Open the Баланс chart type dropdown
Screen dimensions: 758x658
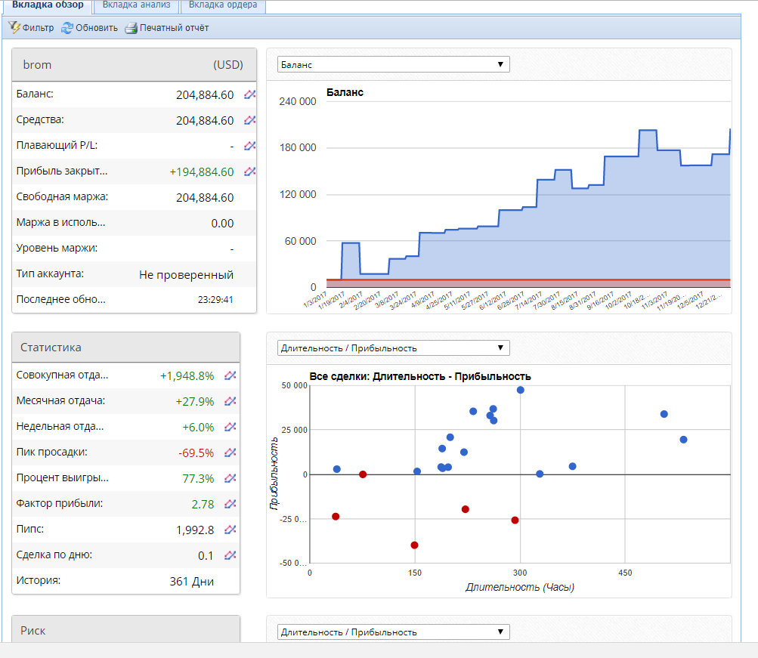click(393, 64)
